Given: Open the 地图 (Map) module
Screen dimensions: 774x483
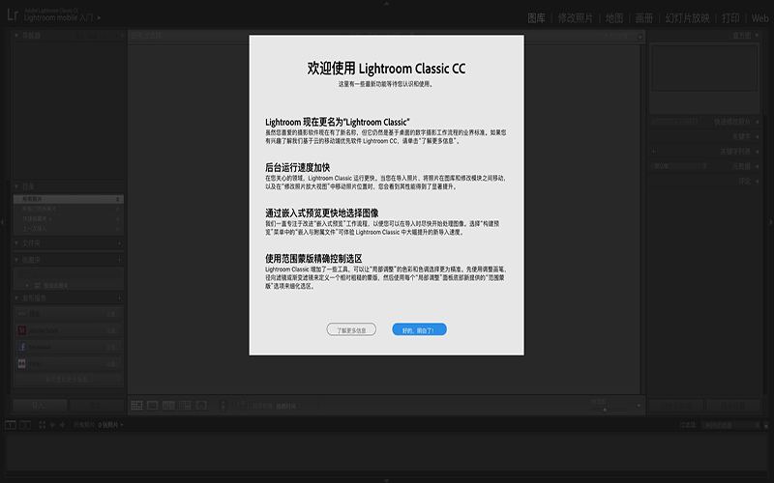Looking at the screenshot, I should 614,18.
